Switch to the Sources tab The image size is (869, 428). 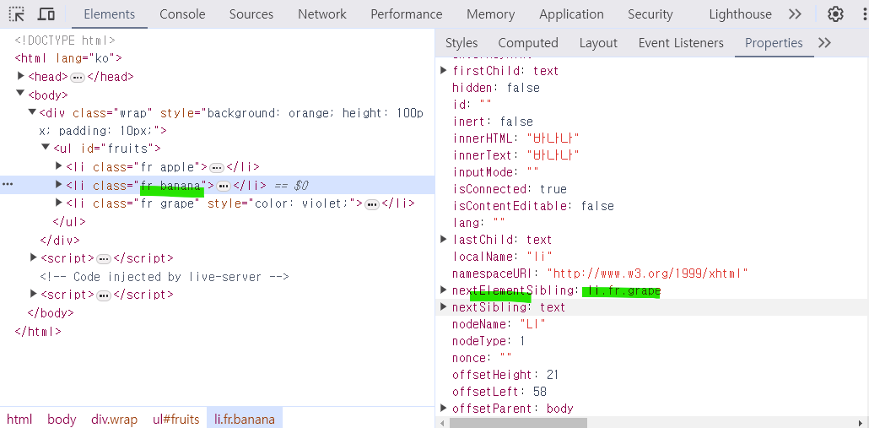251,14
